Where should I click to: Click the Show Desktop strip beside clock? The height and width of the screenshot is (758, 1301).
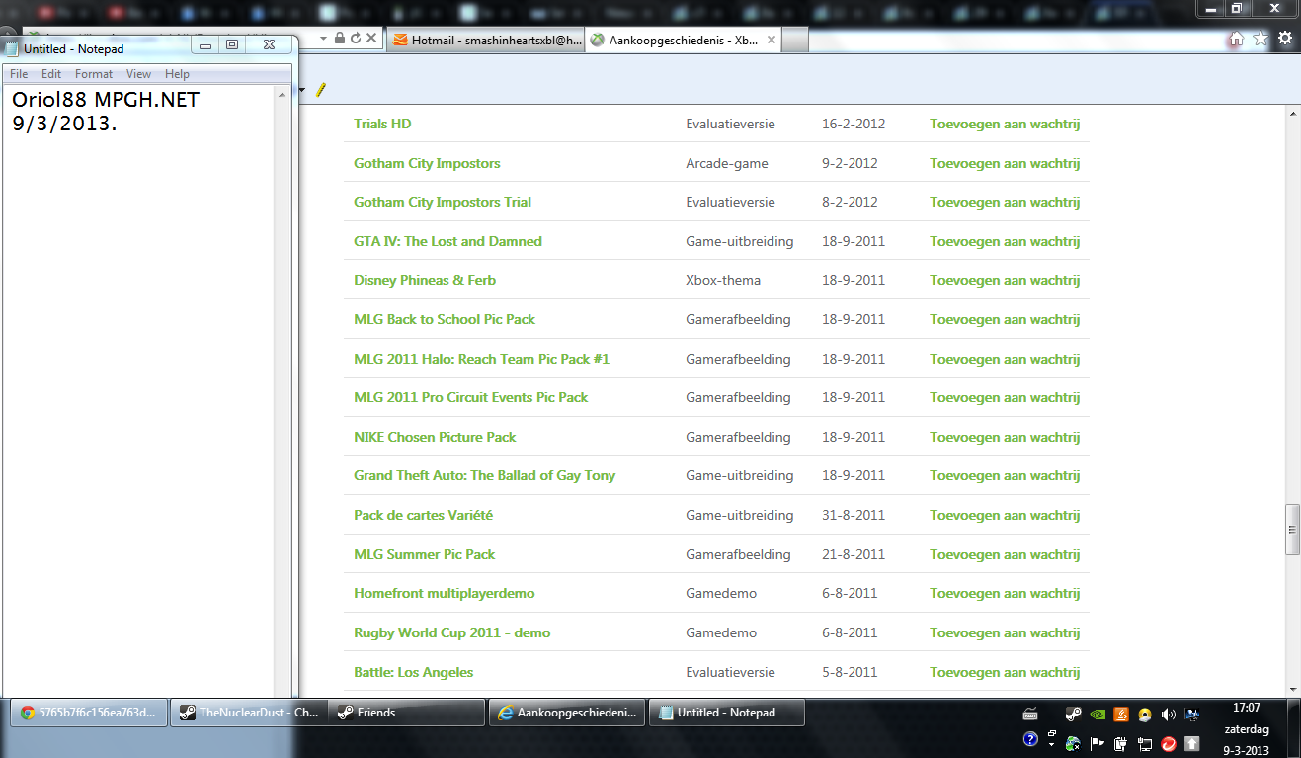tap(1295, 728)
